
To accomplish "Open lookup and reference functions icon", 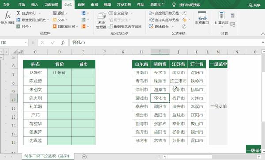I will [83, 13].
